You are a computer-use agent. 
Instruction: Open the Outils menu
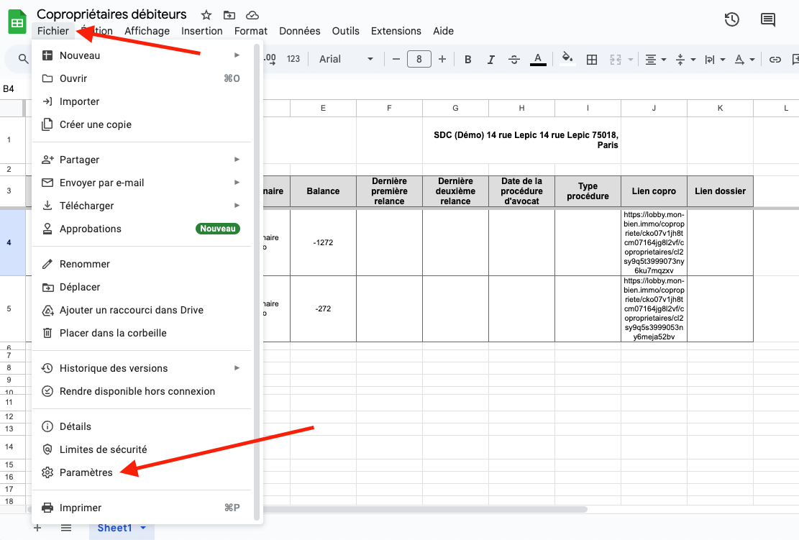tap(345, 31)
